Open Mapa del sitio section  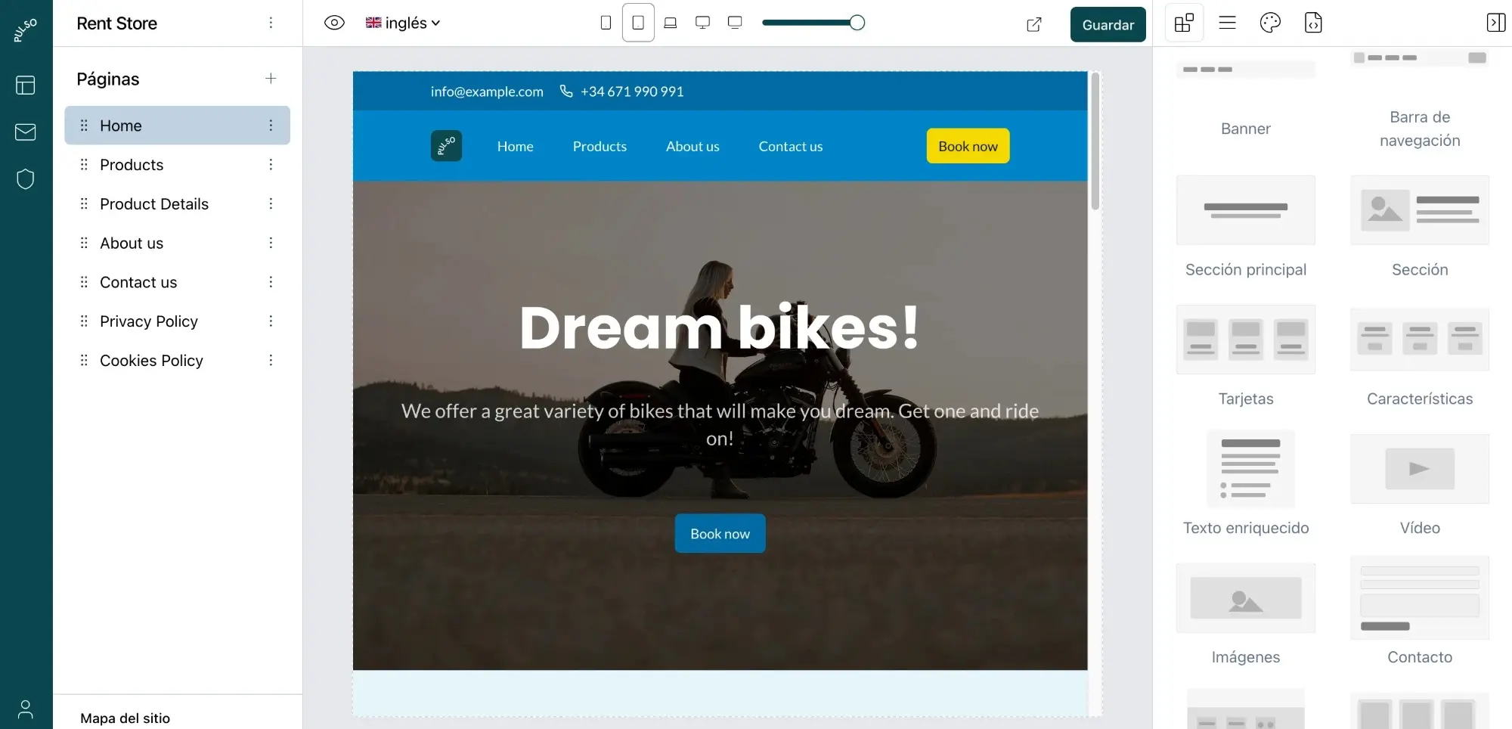pyautogui.click(x=125, y=718)
